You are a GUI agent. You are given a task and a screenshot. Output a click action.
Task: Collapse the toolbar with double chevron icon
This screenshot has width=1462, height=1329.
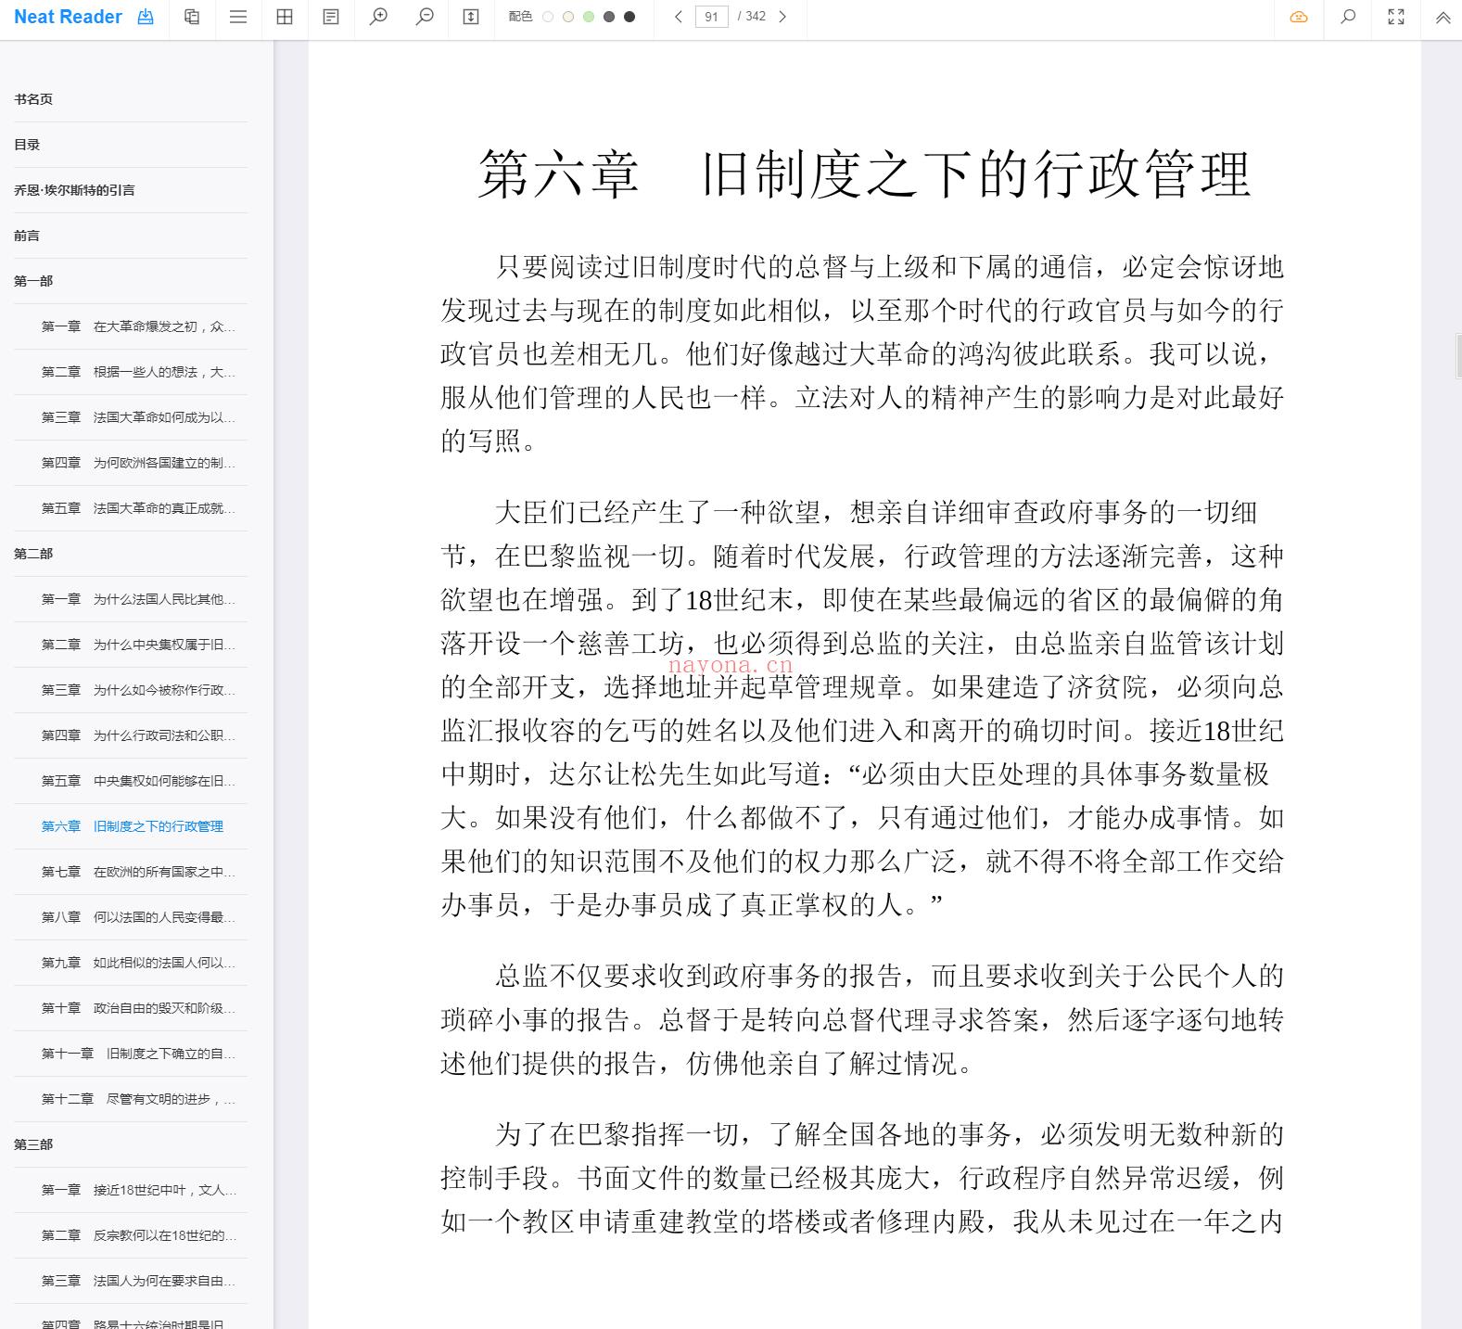click(1443, 17)
